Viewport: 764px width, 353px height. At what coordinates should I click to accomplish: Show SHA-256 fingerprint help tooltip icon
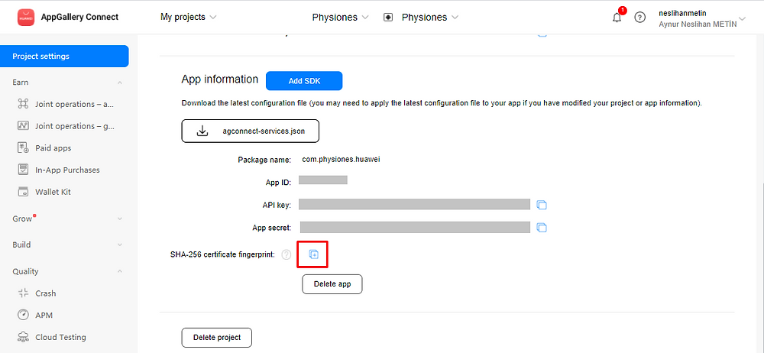point(286,254)
